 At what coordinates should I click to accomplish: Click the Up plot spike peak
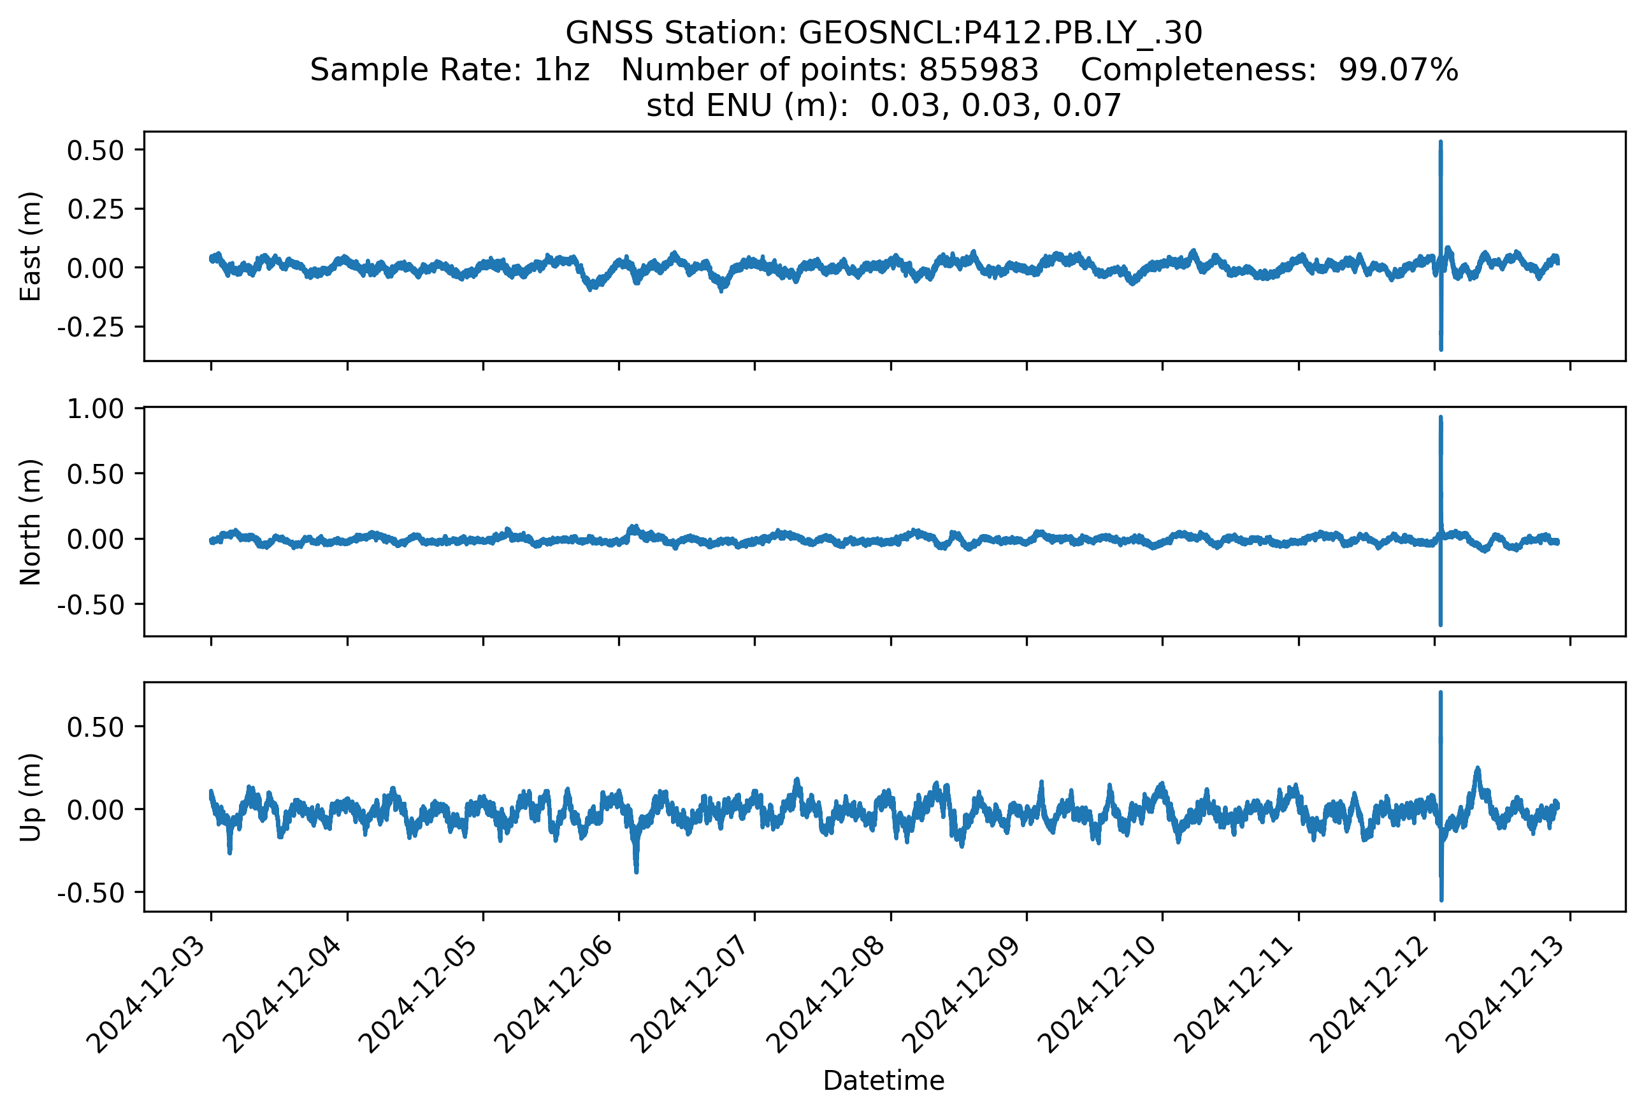coord(1440,695)
